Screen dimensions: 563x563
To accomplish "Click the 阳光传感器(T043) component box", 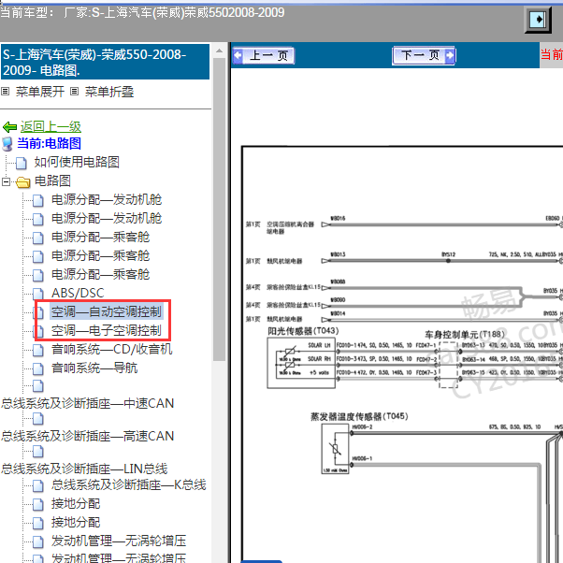I will tap(301, 362).
